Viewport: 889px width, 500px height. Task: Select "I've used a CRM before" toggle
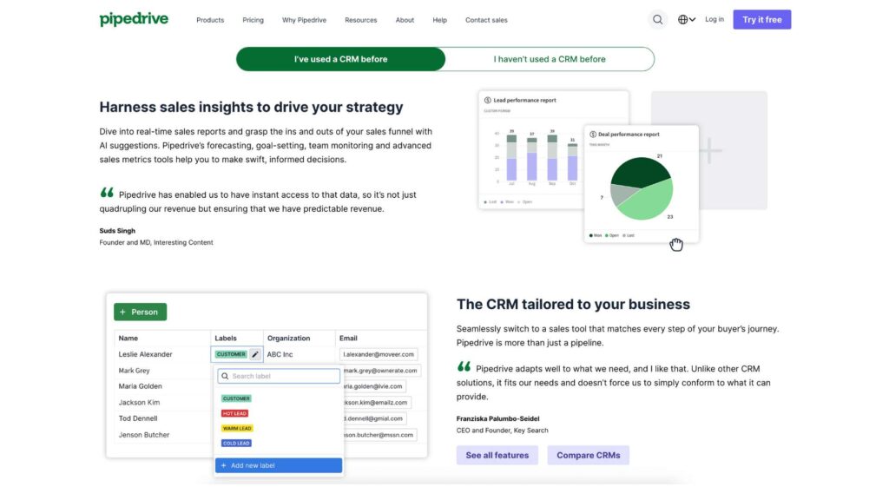(340, 59)
